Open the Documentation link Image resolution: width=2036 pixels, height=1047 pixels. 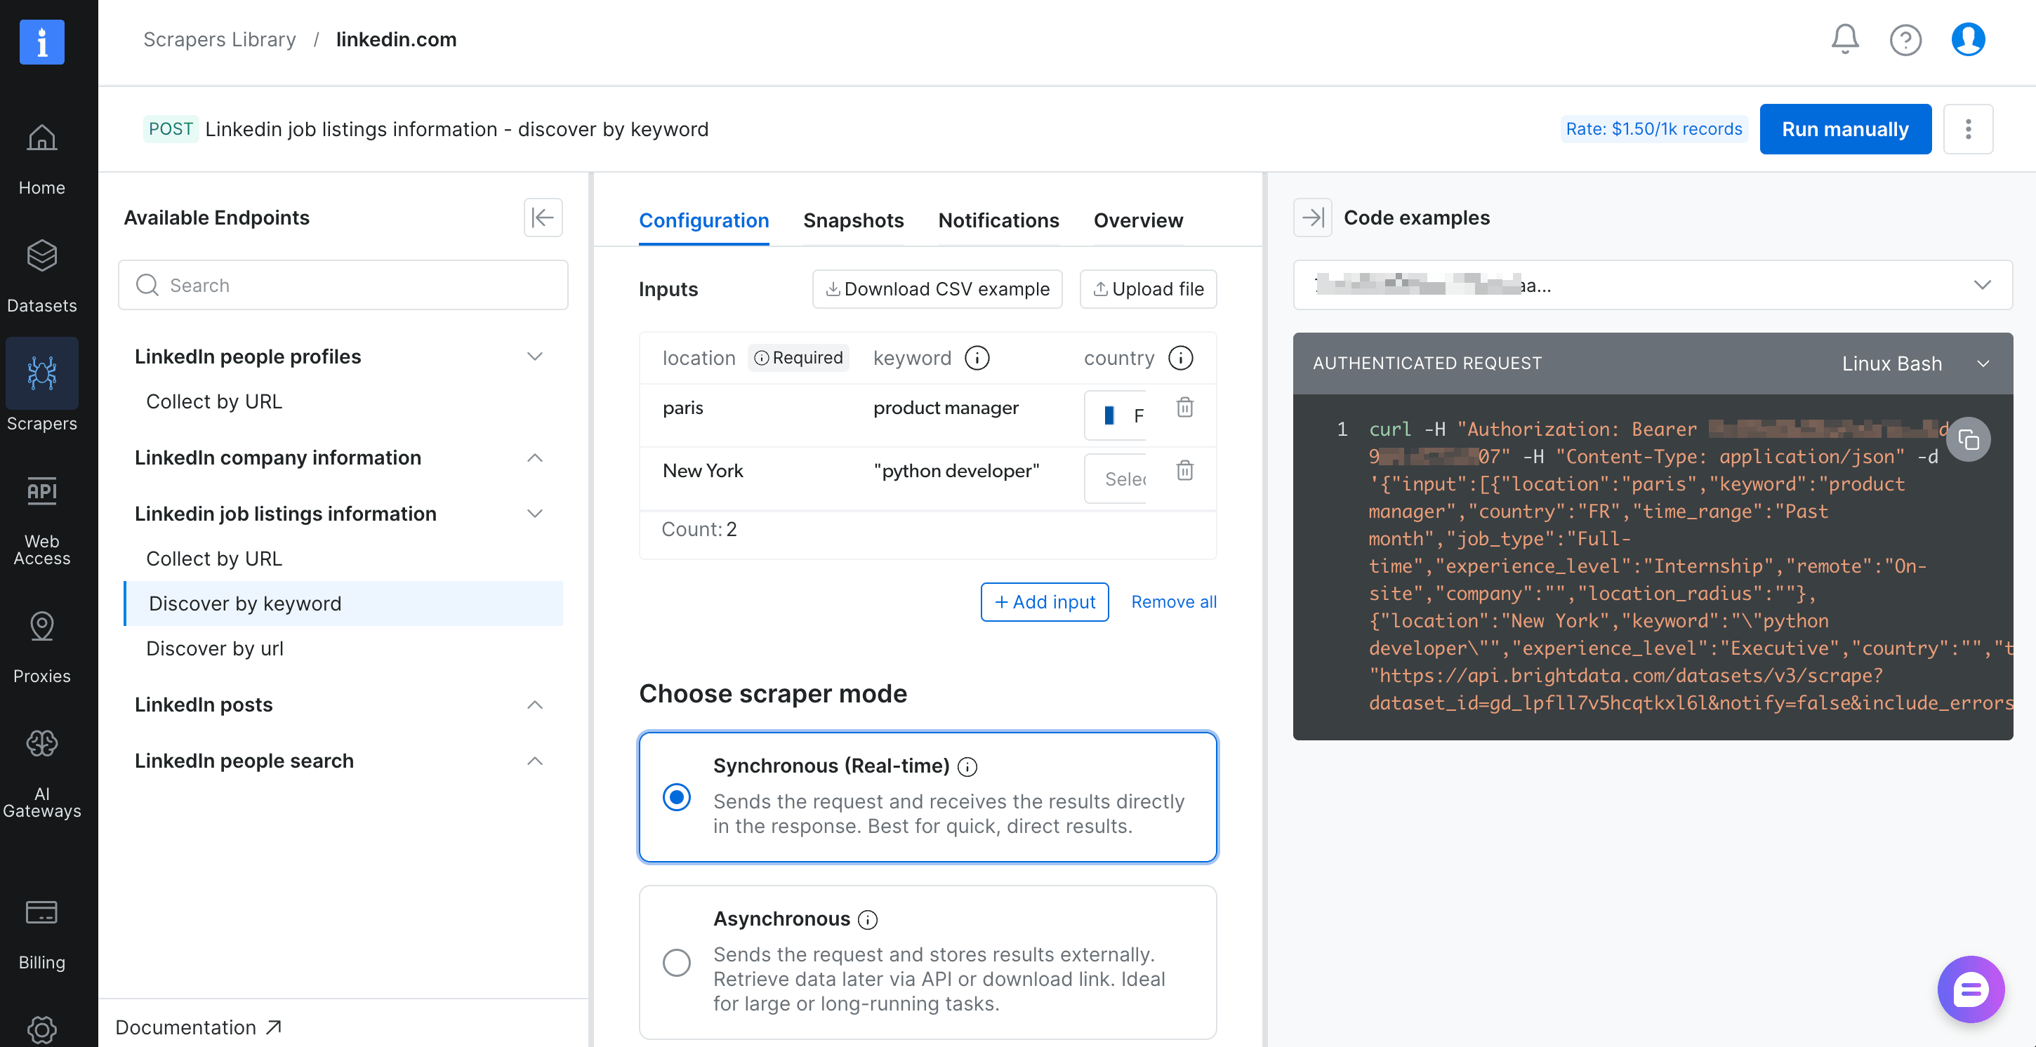click(199, 1027)
